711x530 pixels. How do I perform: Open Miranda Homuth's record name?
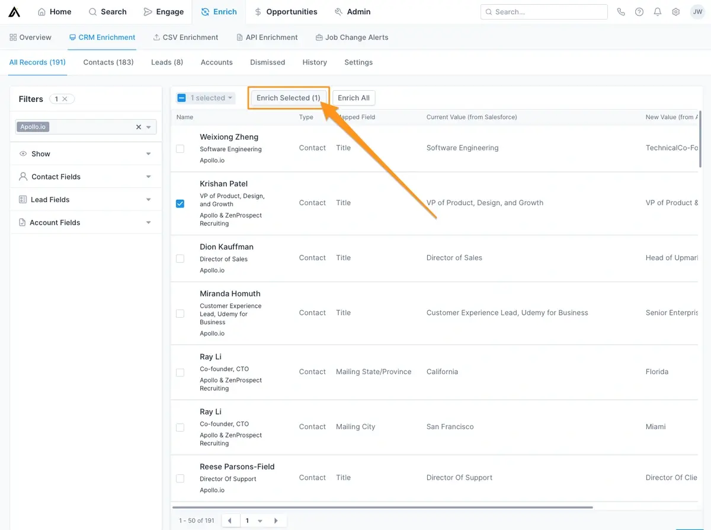pyautogui.click(x=230, y=293)
